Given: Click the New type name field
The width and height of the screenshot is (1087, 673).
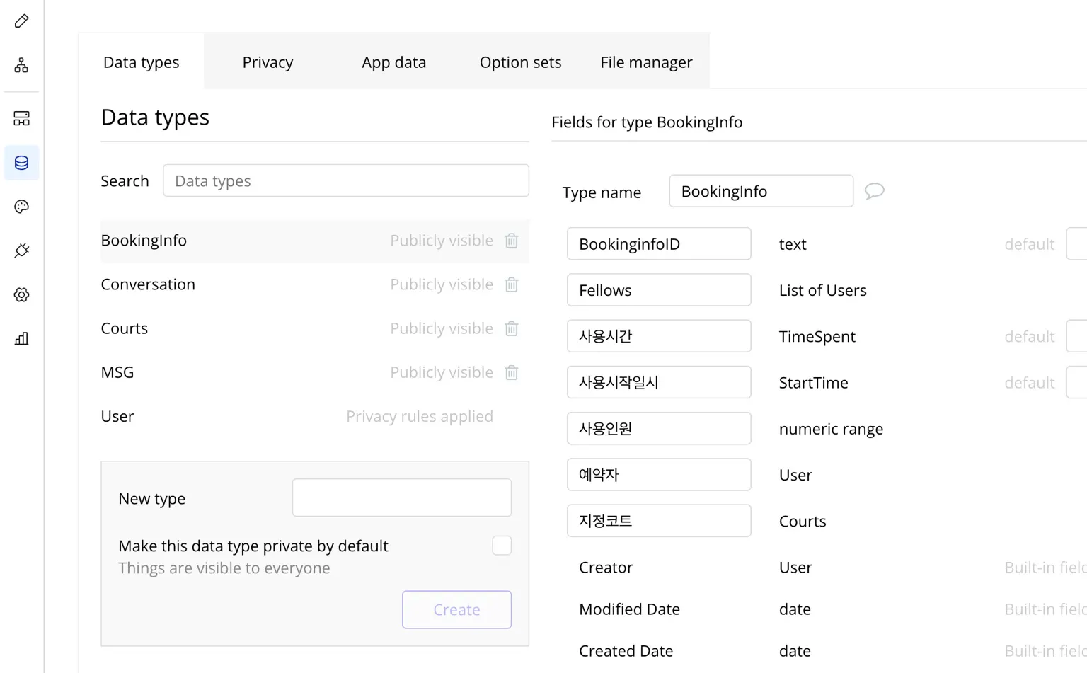Looking at the screenshot, I should (x=401, y=497).
